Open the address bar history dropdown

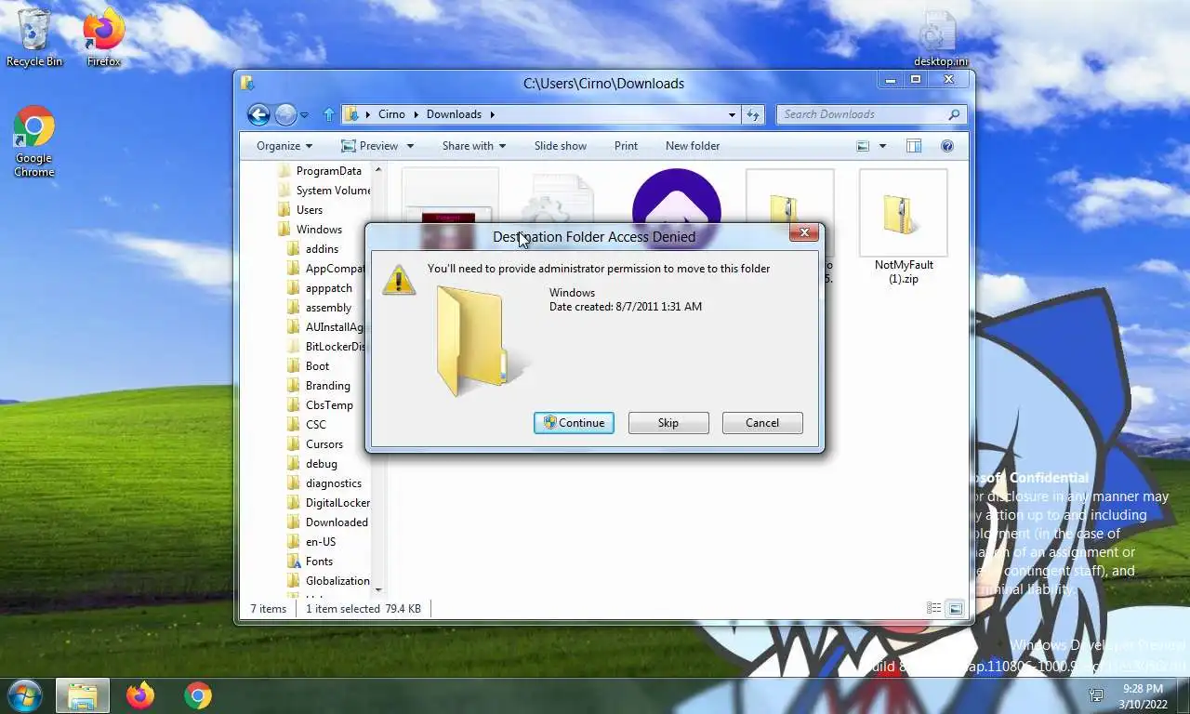[733, 114]
